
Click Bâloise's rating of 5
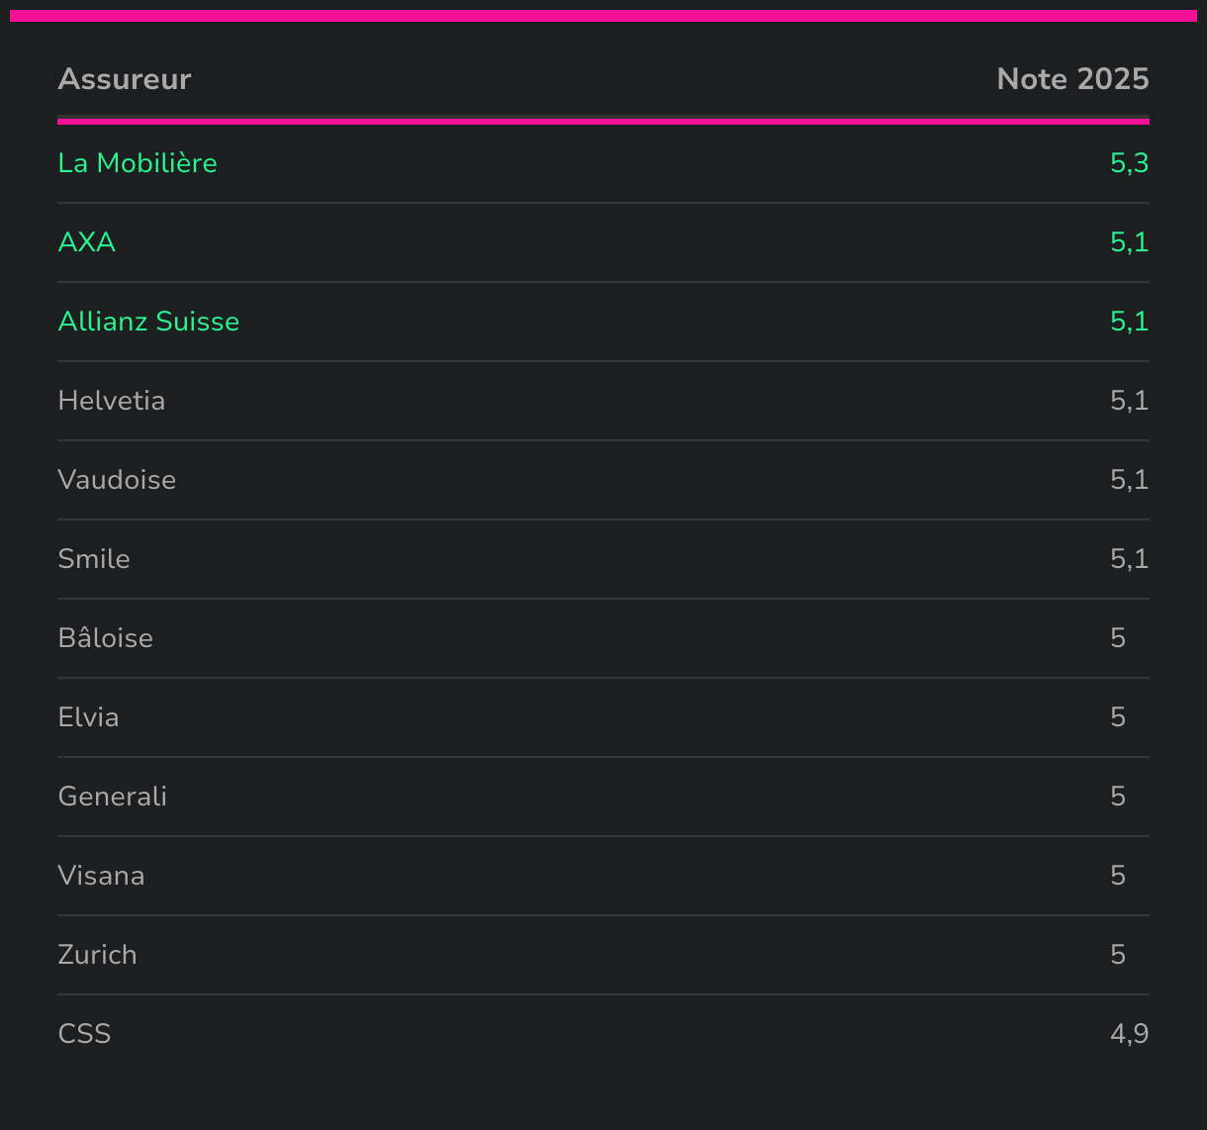pyautogui.click(x=1118, y=638)
